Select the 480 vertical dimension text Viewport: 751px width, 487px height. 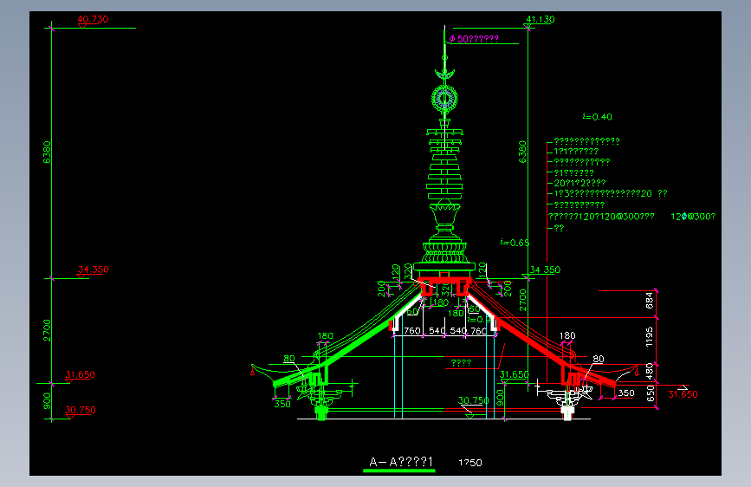point(650,371)
